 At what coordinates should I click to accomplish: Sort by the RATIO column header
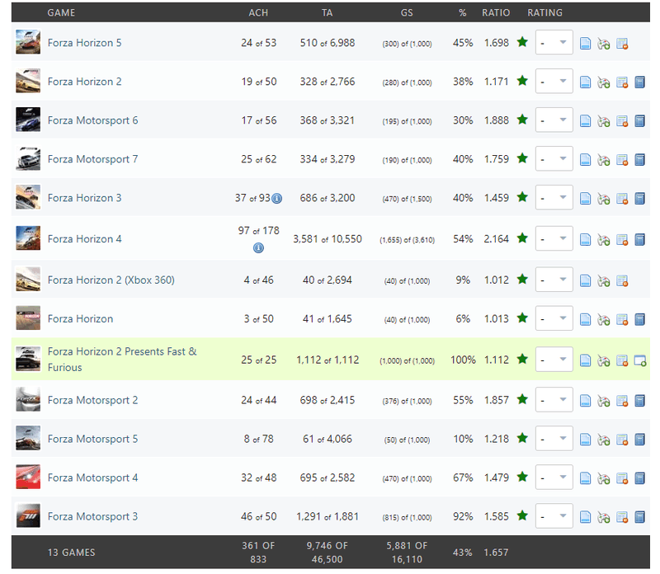click(496, 12)
